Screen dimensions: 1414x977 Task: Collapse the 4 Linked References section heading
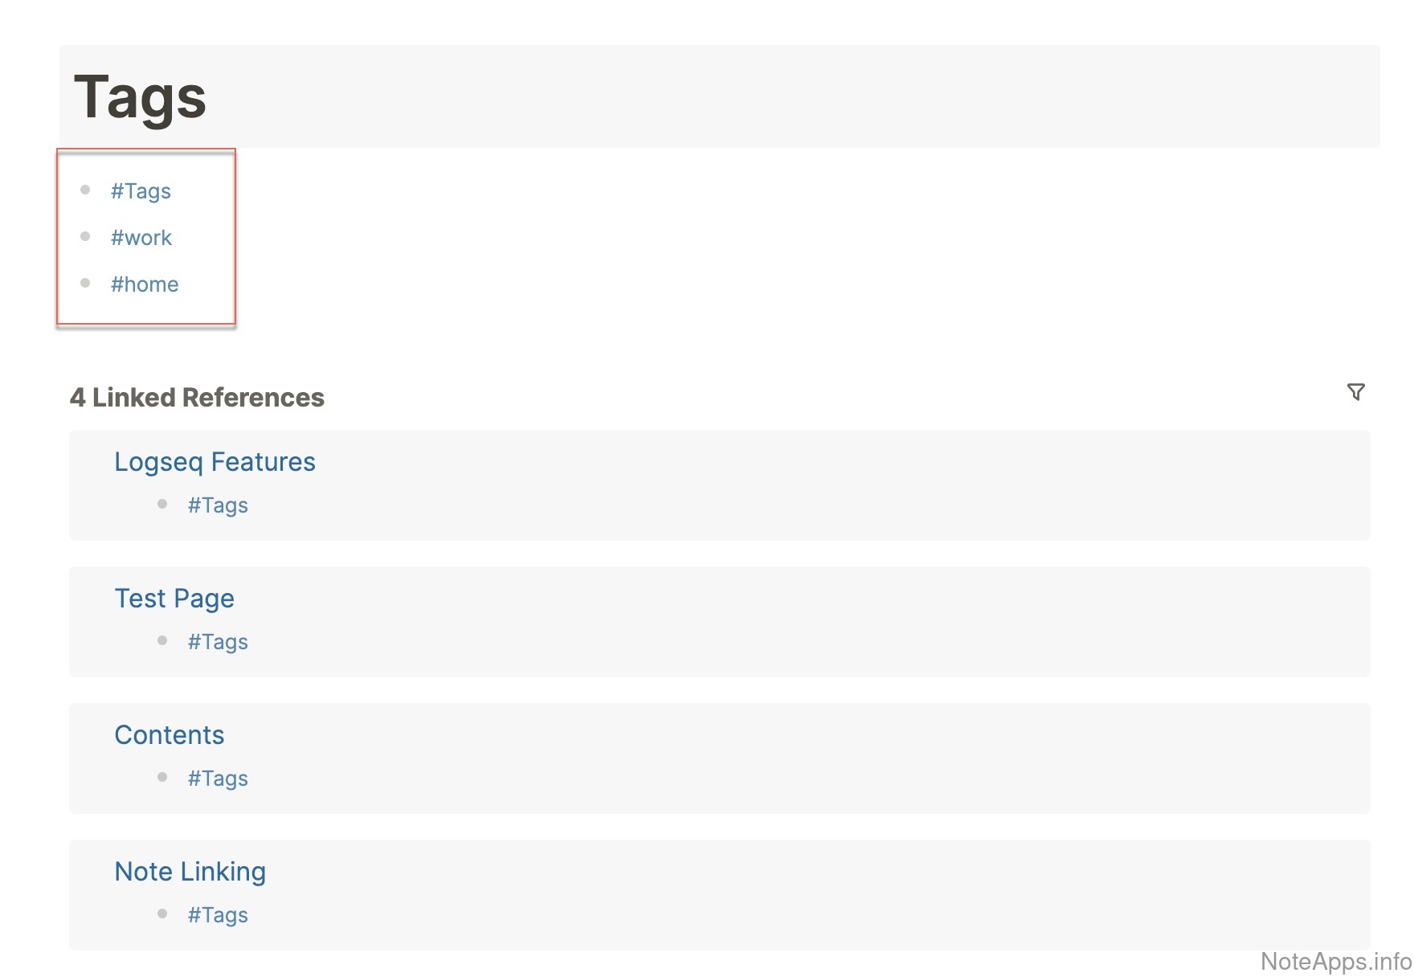[197, 398]
